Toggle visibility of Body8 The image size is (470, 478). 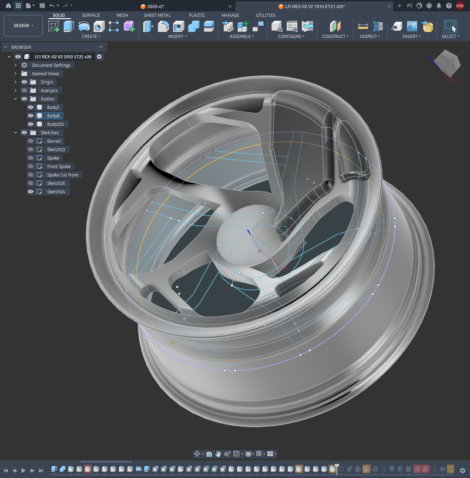31,116
